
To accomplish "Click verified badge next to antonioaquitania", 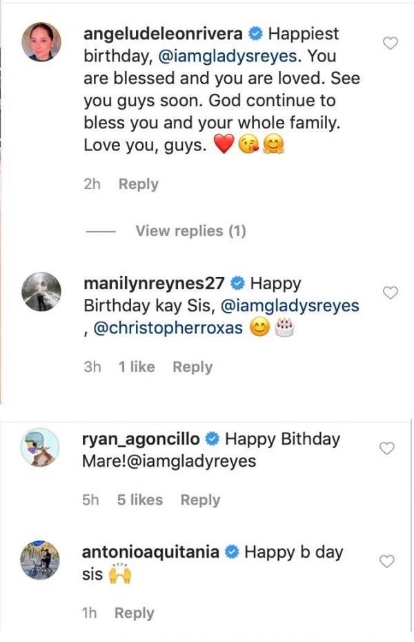I will click(232, 552).
